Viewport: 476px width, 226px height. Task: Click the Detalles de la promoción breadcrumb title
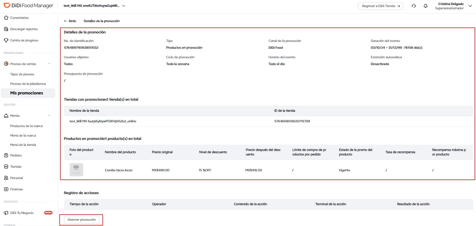(x=101, y=21)
